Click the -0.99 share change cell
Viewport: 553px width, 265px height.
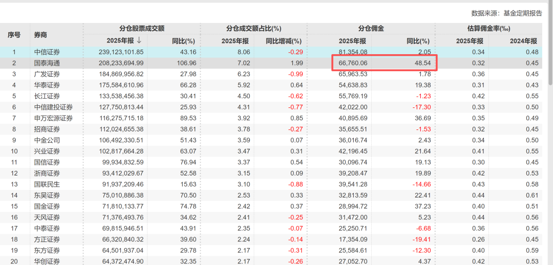pos(295,74)
